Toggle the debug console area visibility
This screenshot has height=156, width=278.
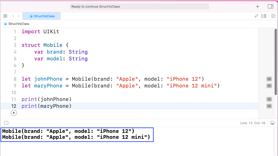[x=272, y=123]
